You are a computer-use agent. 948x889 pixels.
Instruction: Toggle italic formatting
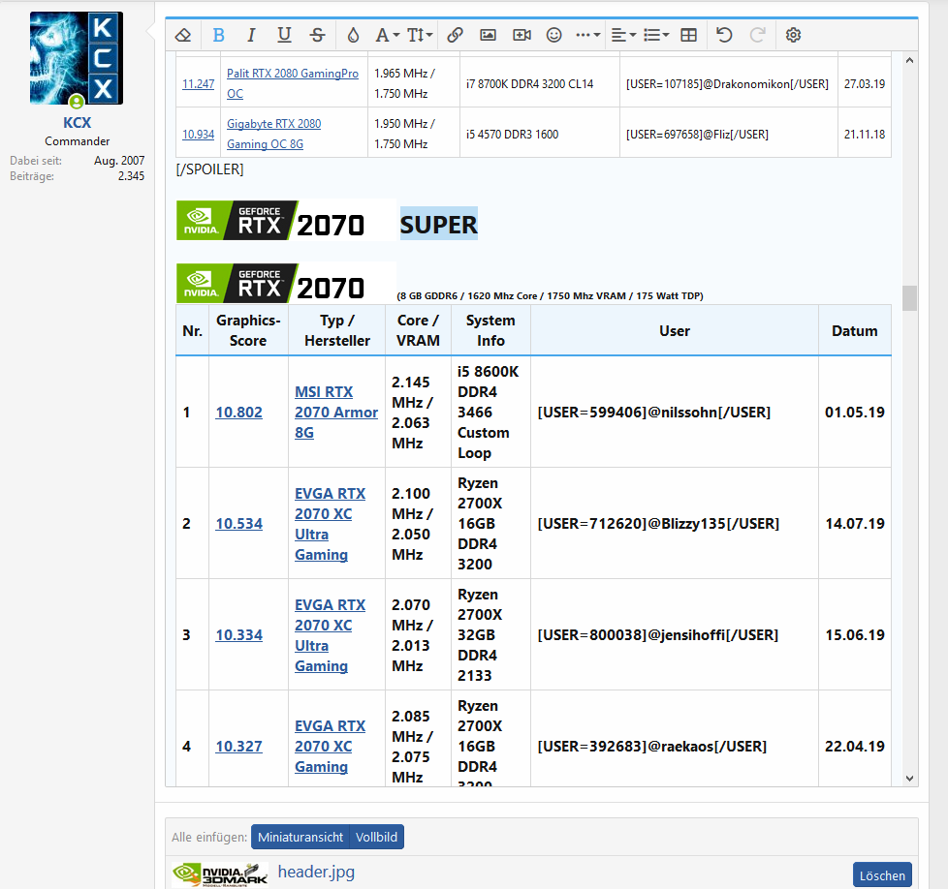(x=251, y=35)
